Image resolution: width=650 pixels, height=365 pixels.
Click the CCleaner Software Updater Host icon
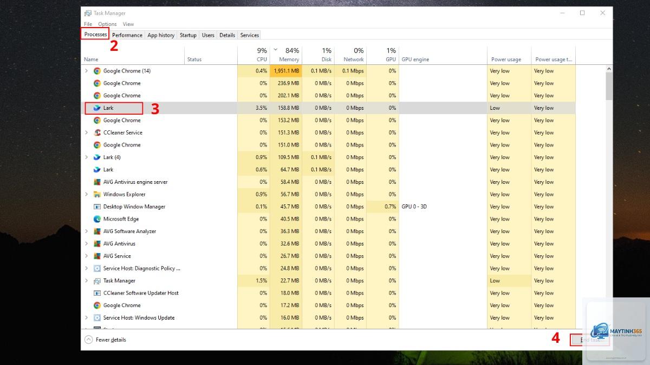click(97, 293)
